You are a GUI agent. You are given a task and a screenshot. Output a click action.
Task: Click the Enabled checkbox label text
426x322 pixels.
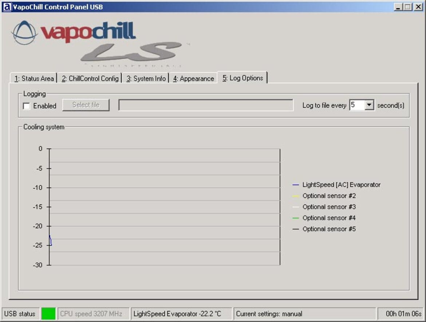[x=45, y=106]
